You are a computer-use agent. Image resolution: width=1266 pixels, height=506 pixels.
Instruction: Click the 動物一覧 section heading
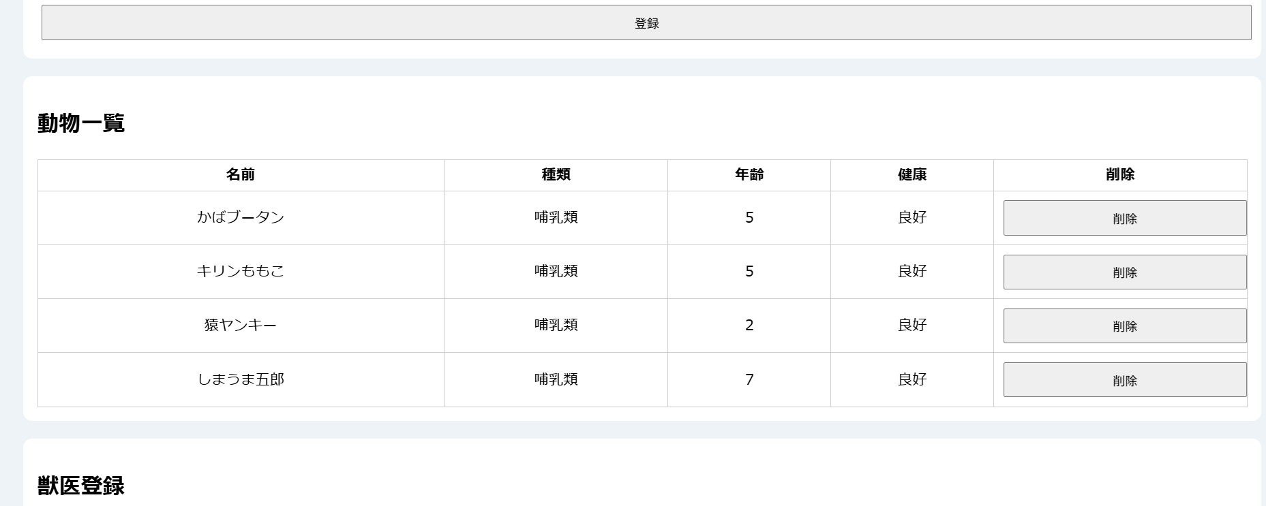81,123
